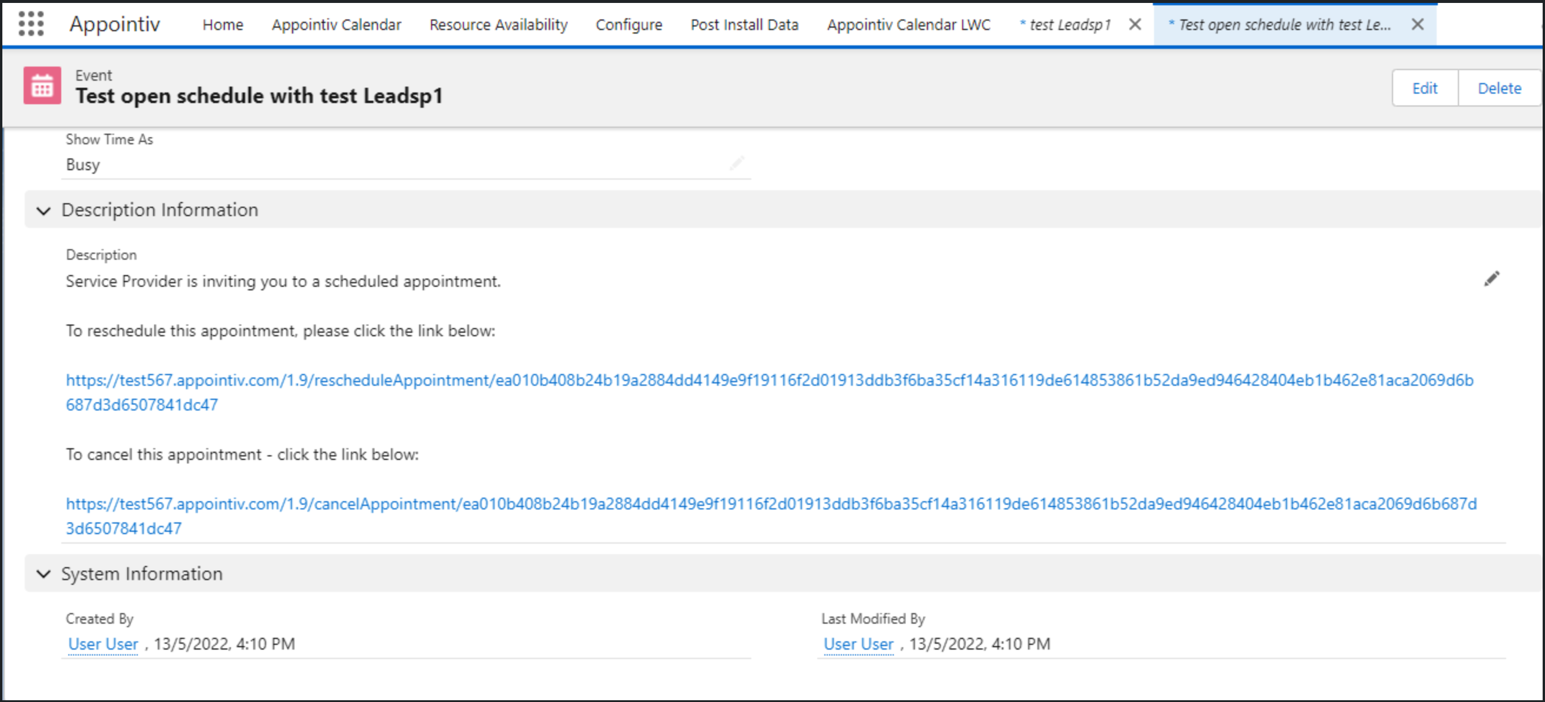Click the event title heading
The width and height of the screenshot is (1545, 702).
coord(259,96)
